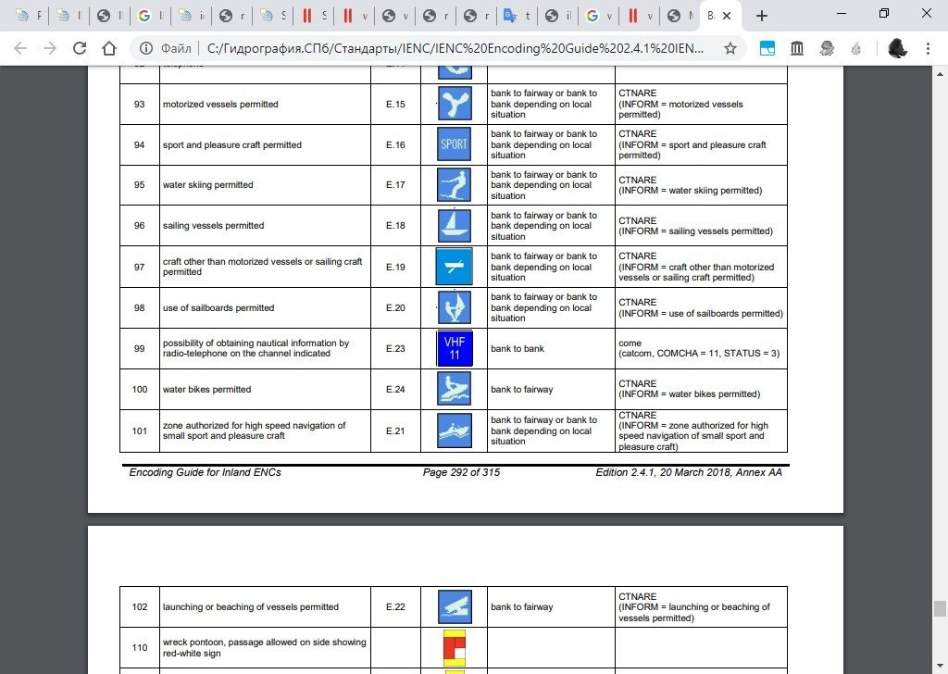Click the red-white wreck pontoon sign
This screenshot has width=948, height=674.
tap(454, 648)
